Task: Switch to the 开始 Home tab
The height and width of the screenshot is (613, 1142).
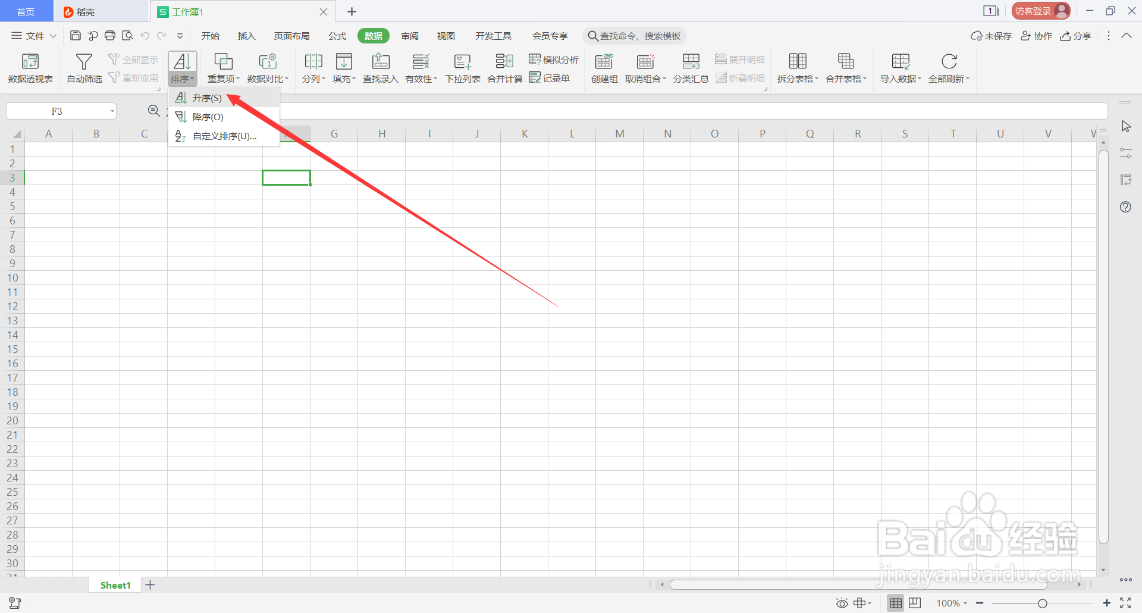Action: click(x=211, y=36)
